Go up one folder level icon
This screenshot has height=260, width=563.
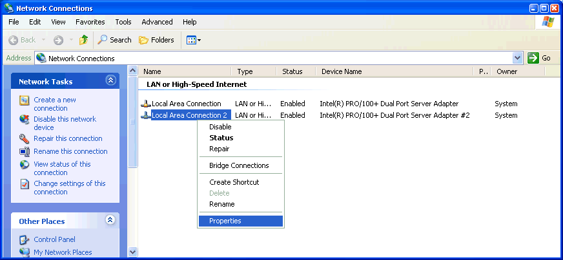point(84,40)
